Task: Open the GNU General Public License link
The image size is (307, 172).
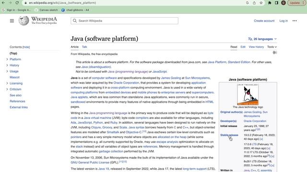Action: [90, 162]
